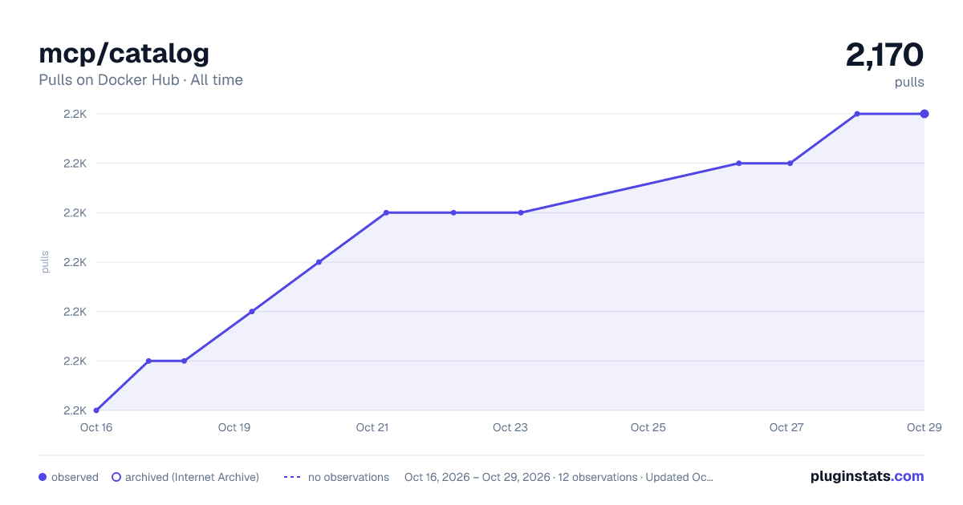This screenshot has height=505, width=963.
Task: Open the pluginstats.com link
Action: click(x=867, y=476)
